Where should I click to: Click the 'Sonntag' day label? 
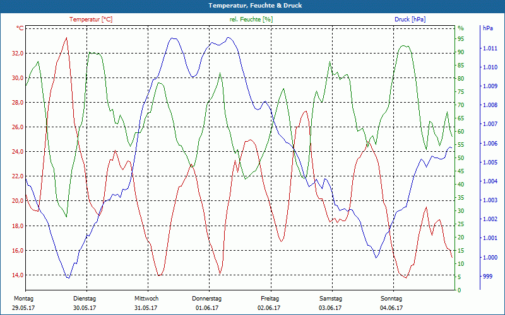pyautogui.click(x=391, y=299)
